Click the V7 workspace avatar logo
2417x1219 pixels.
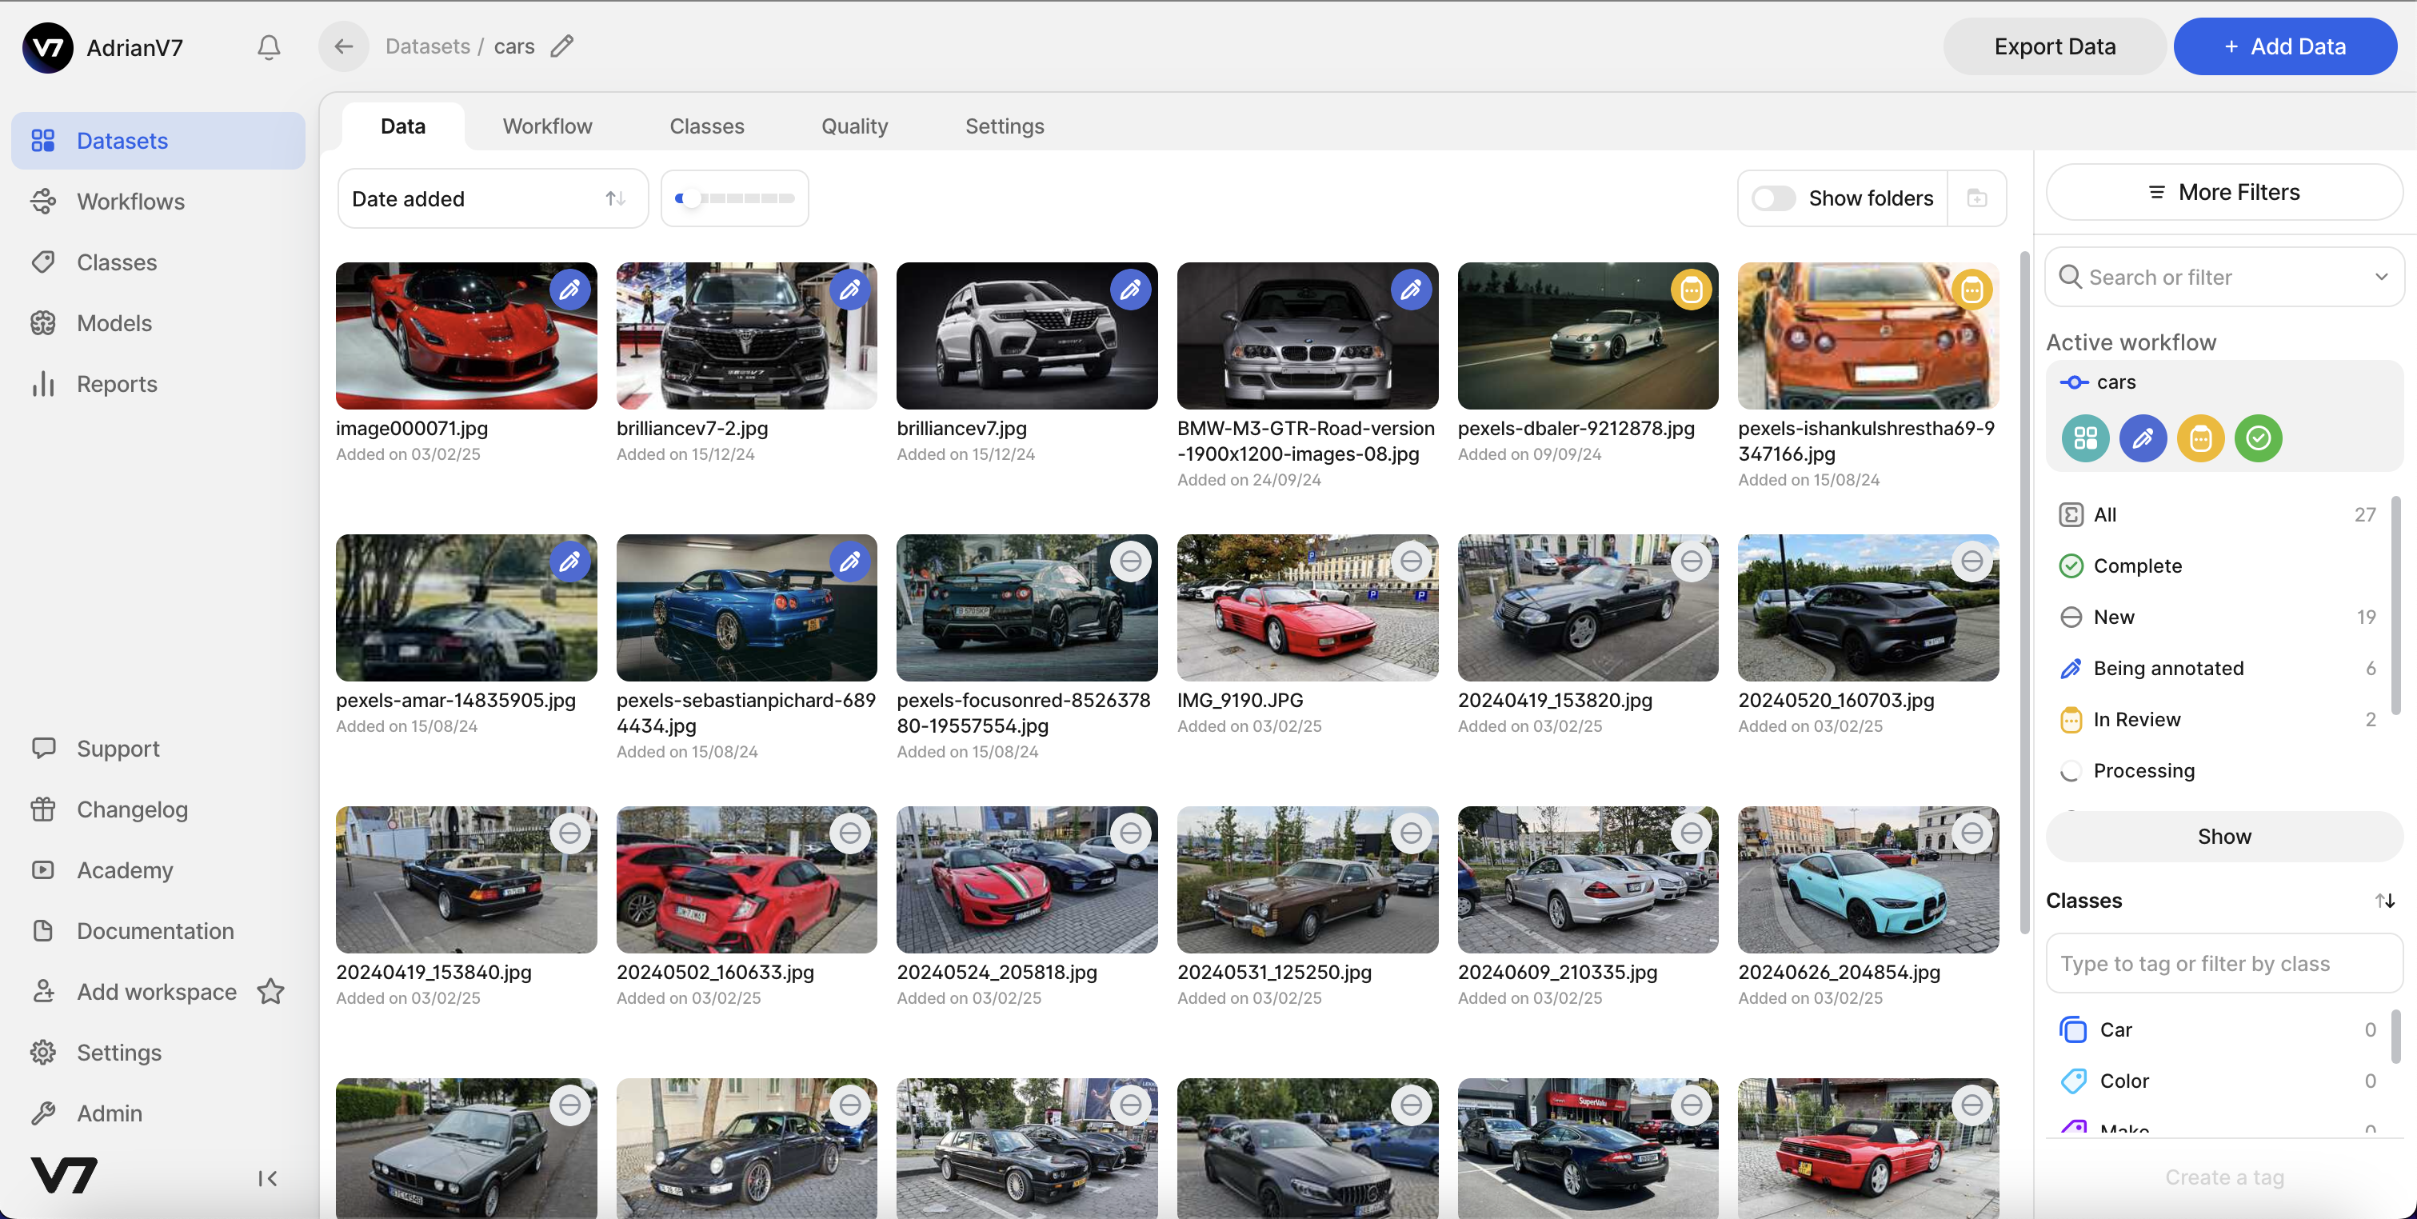[x=48, y=47]
